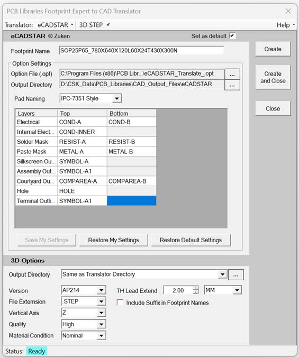This screenshot has width=299, height=358.
Task: Select the COND-B bottom electrical layer cell
Action: [x=132, y=122]
